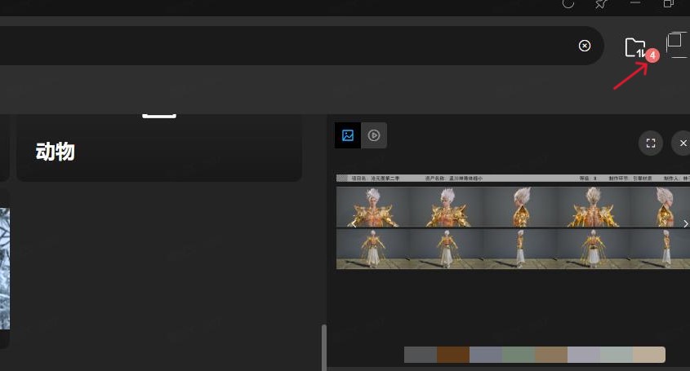The height and width of the screenshot is (371, 690).
Task: Click the refresh icon in the title bar
Action: click(568, 4)
